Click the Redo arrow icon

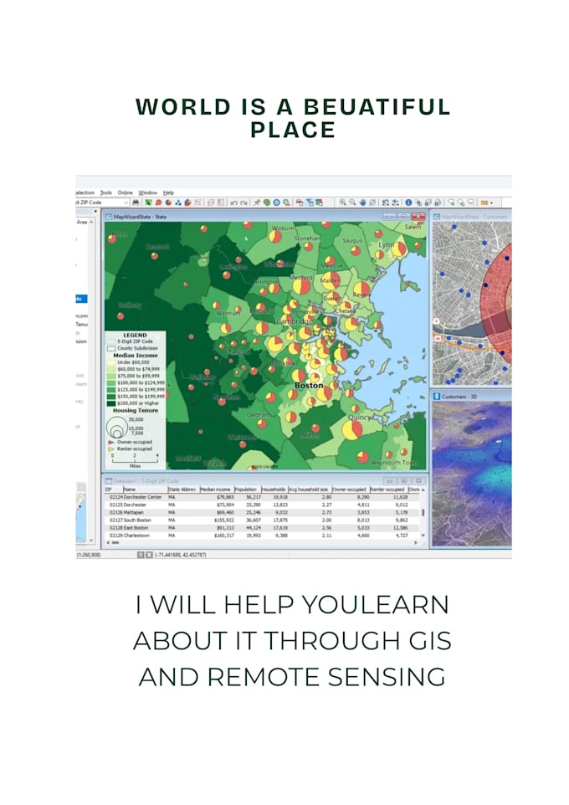(244, 203)
